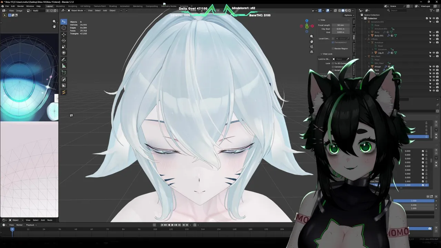The image size is (441, 248).
Task: Enable Render Region checkbox
Action: click(x=333, y=49)
